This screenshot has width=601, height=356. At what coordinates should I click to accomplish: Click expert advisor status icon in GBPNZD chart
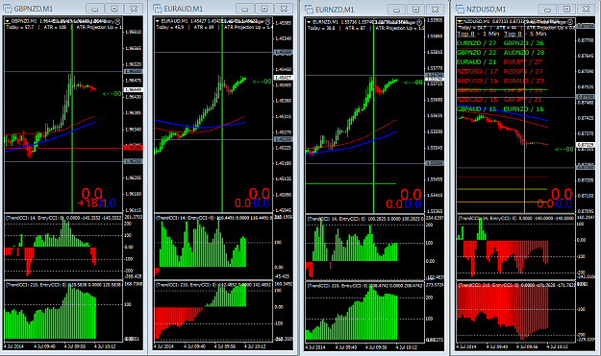click(117, 21)
